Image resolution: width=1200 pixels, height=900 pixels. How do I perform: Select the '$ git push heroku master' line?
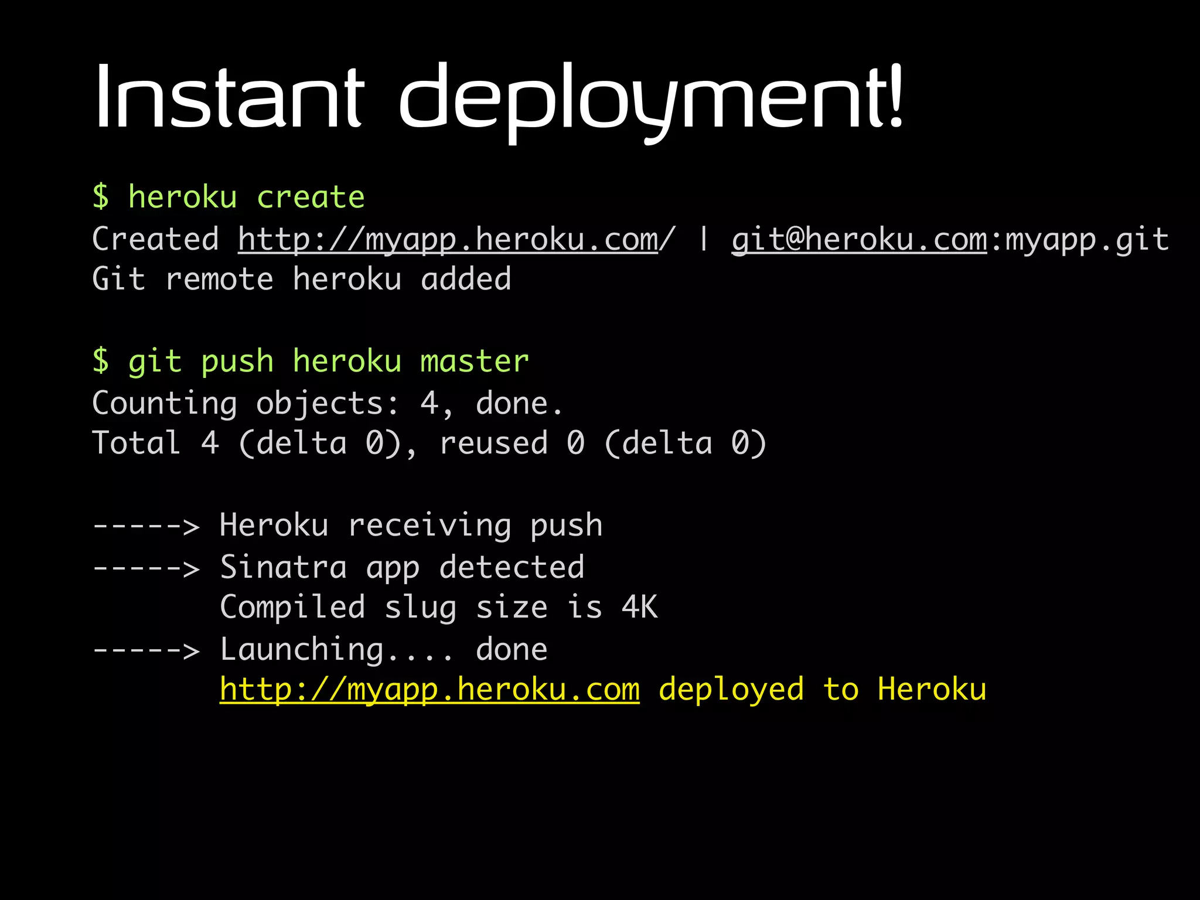[311, 362]
